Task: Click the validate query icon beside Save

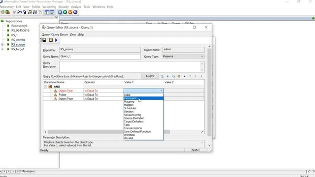Action: [x=51, y=40]
